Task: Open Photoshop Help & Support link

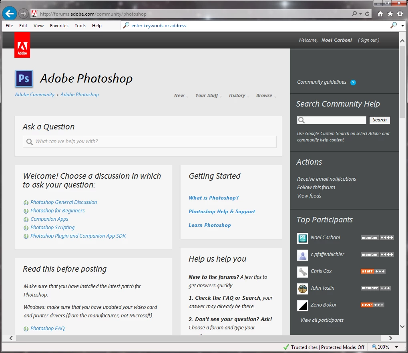Action: [x=222, y=212]
